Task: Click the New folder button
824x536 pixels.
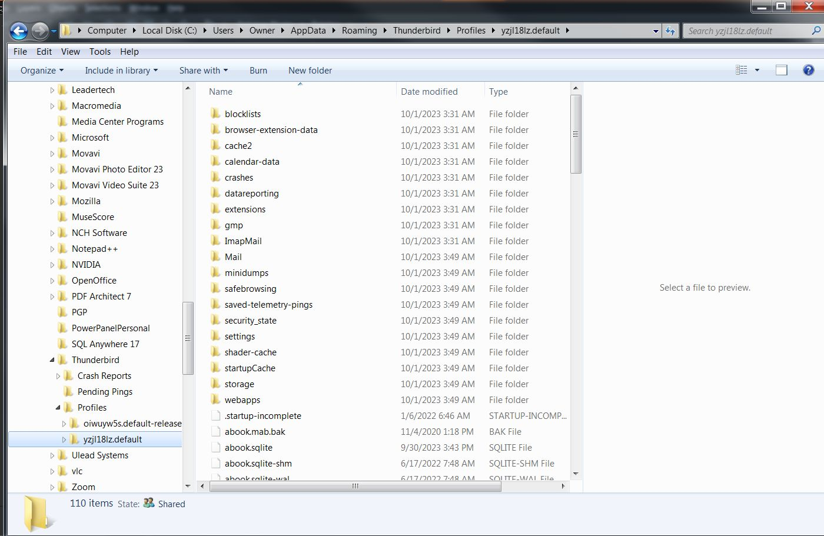Action: [x=310, y=70]
